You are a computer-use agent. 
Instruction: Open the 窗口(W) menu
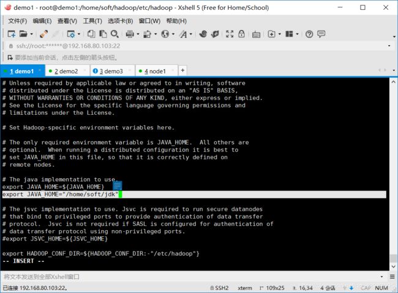click(149, 21)
